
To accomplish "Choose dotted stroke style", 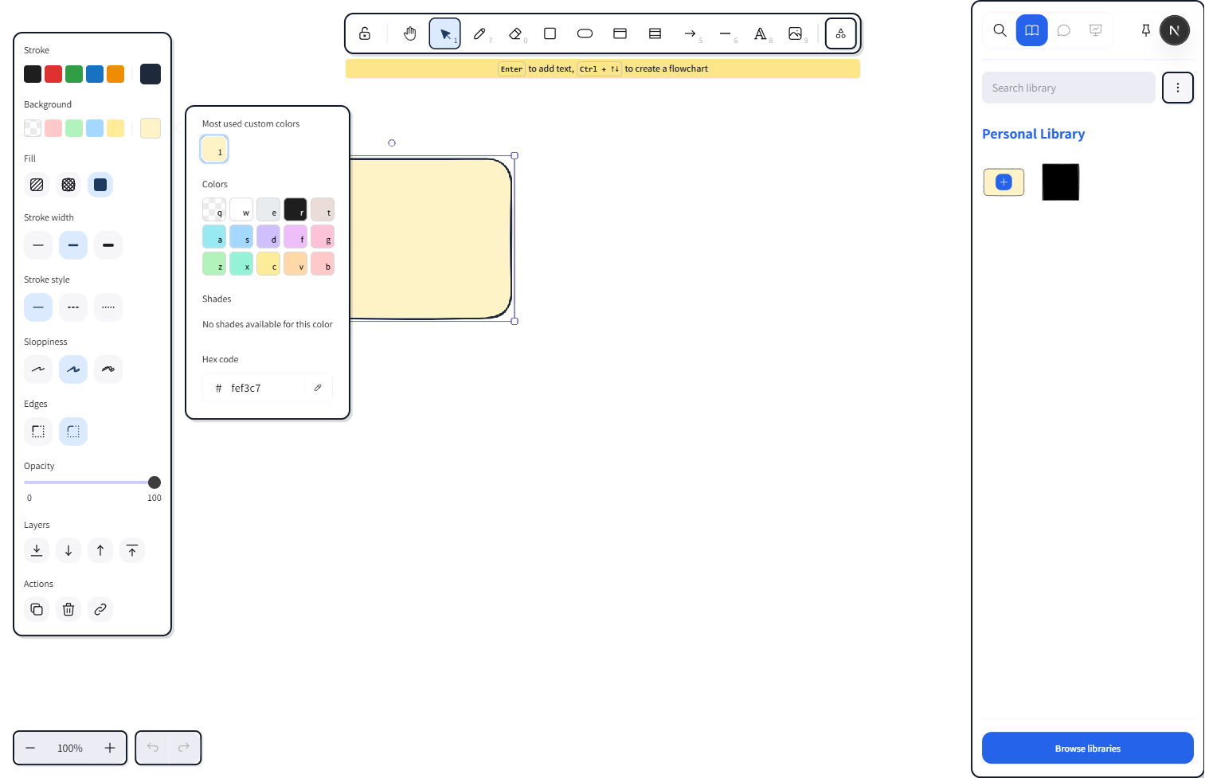I will point(108,307).
